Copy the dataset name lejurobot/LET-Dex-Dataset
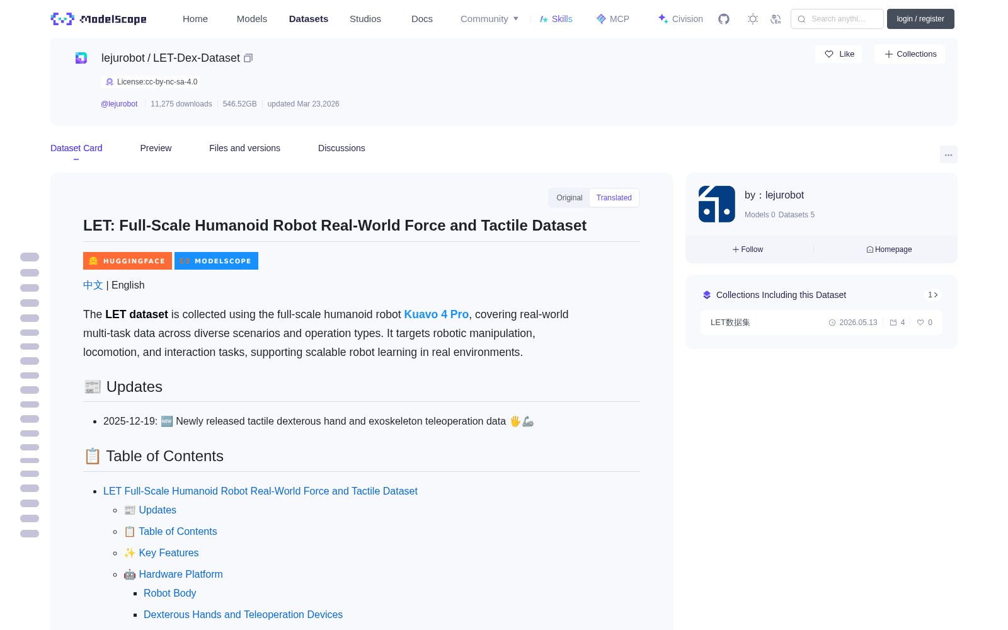Viewport: 1008px width, 630px height. tap(248, 58)
